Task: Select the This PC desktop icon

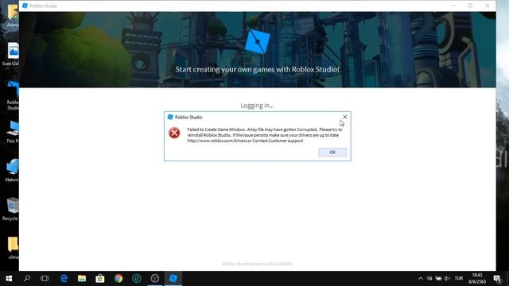Action: [13, 132]
